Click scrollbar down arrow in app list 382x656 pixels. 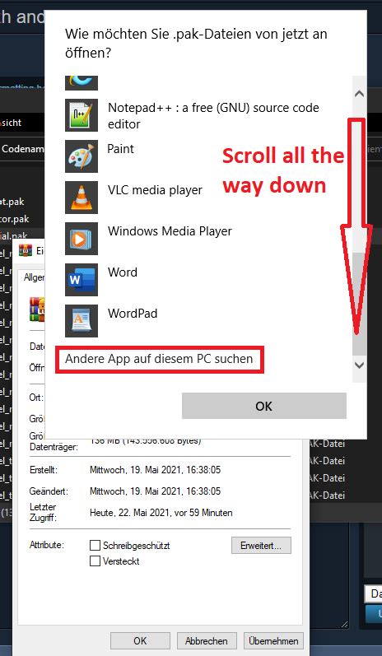(359, 365)
